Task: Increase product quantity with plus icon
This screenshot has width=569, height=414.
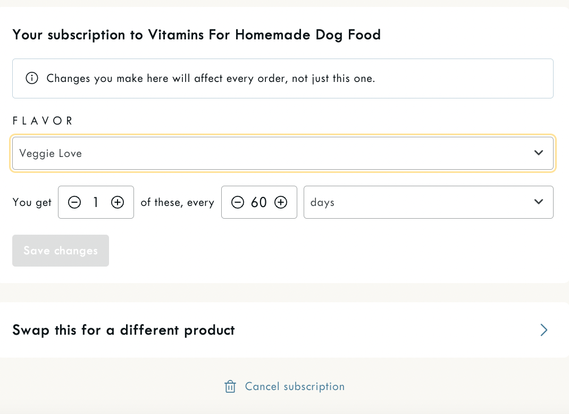Action: pos(118,202)
